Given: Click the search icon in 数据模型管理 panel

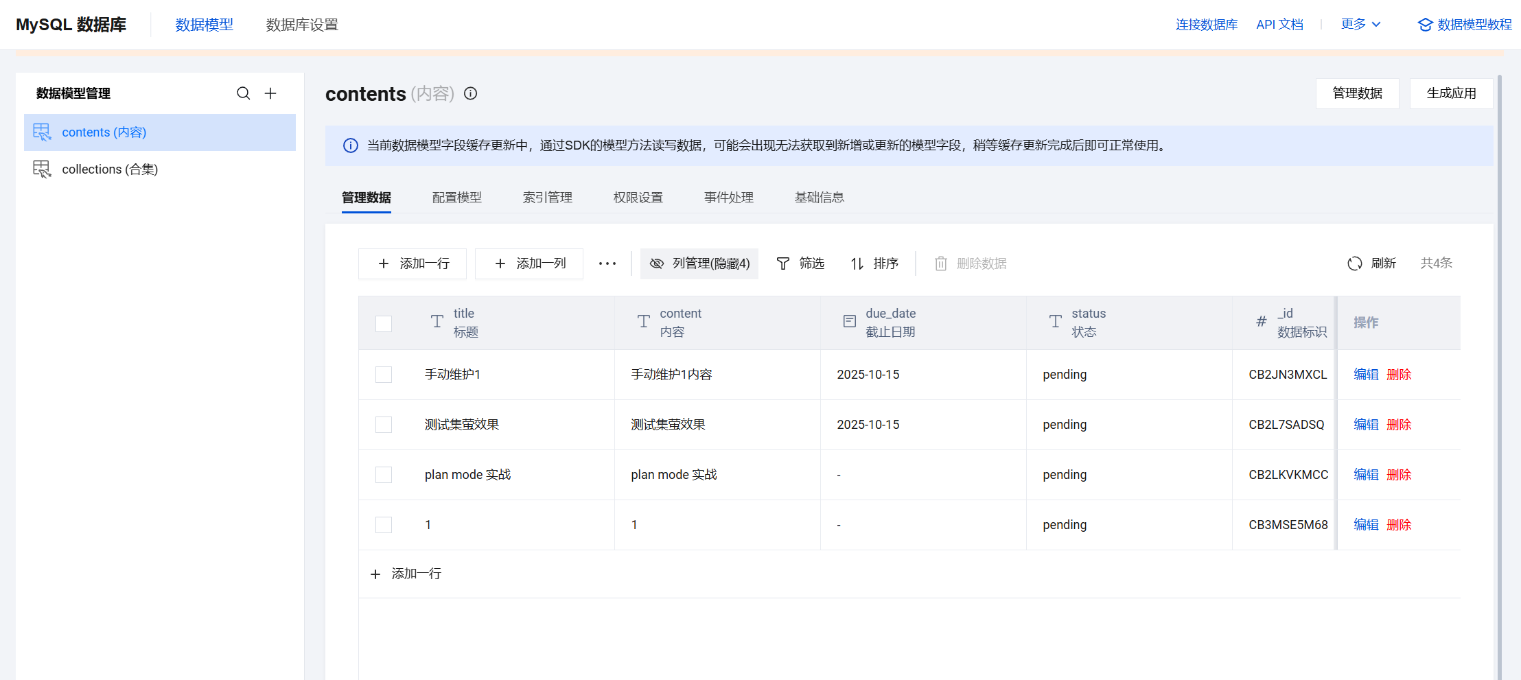Looking at the screenshot, I should [x=244, y=93].
